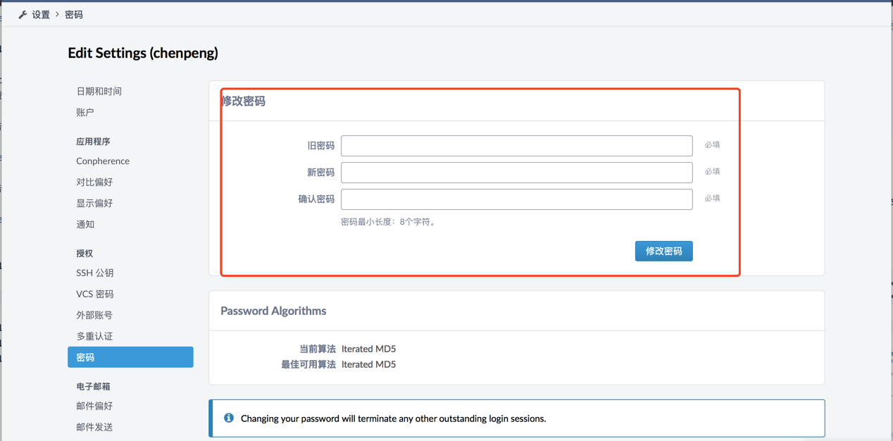
Task: Open 邮件偏好 settings
Action: (x=94, y=406)
